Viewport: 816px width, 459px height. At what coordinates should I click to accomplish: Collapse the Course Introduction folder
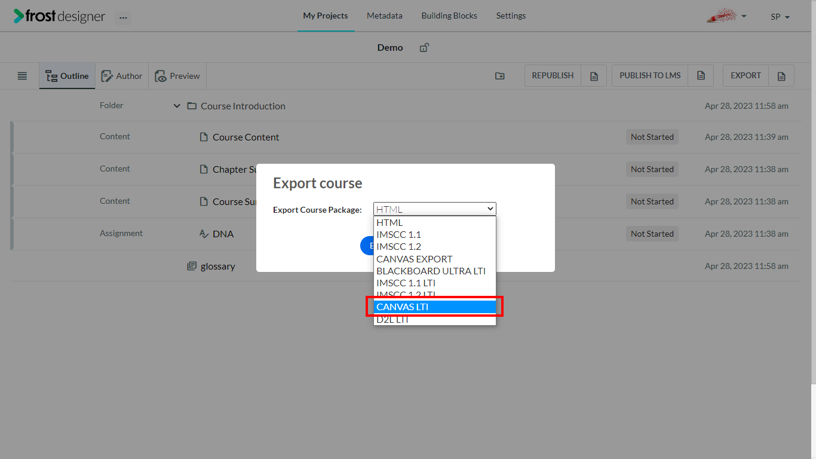click(x=177, y=106)
